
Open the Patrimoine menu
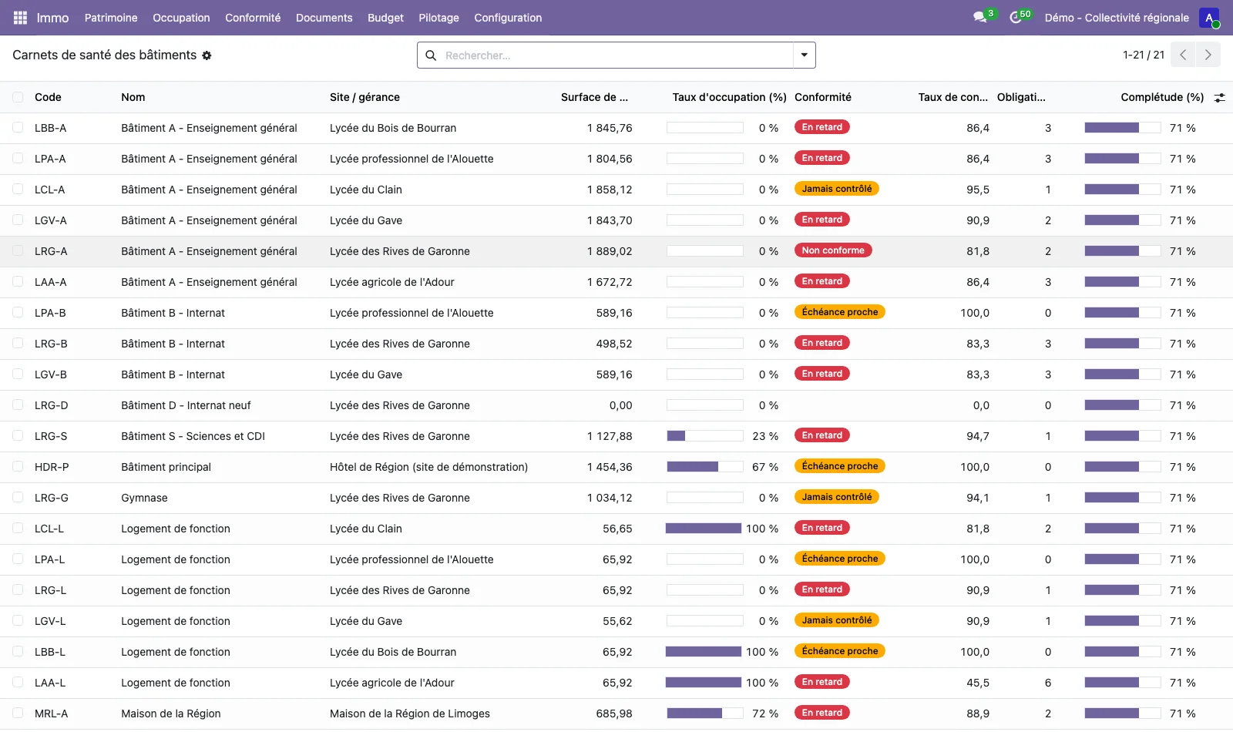[111, 18]
